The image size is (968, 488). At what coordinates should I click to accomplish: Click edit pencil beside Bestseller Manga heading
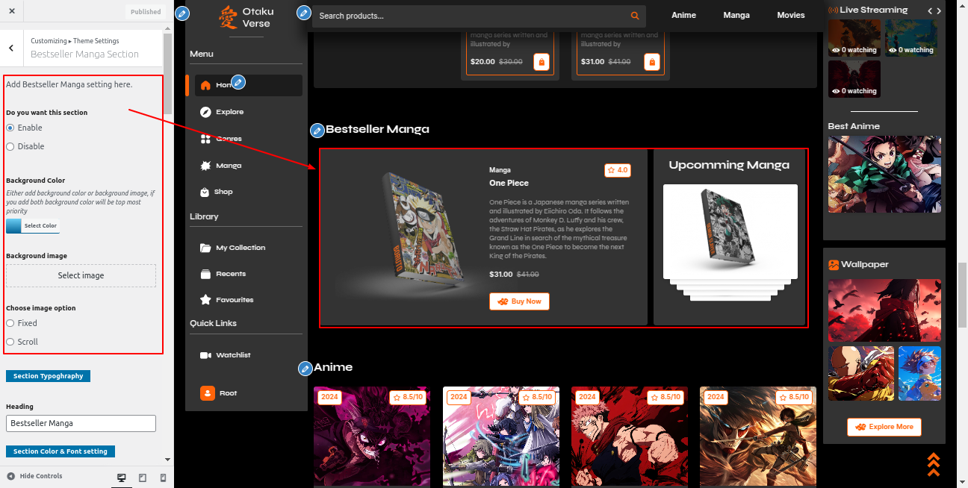coord(317,131)
